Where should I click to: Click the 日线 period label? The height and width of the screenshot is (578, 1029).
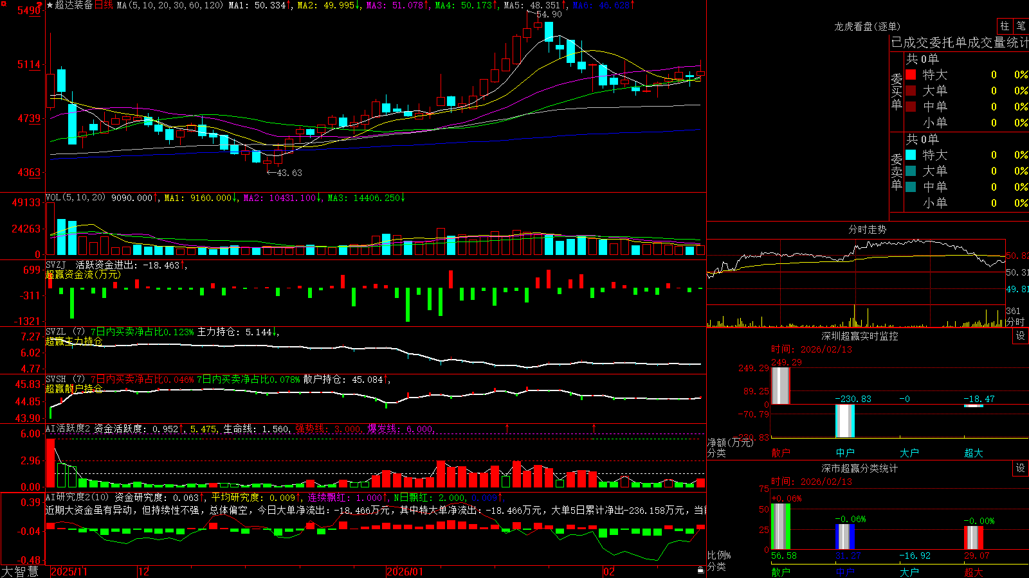click(x=104, y=5)
